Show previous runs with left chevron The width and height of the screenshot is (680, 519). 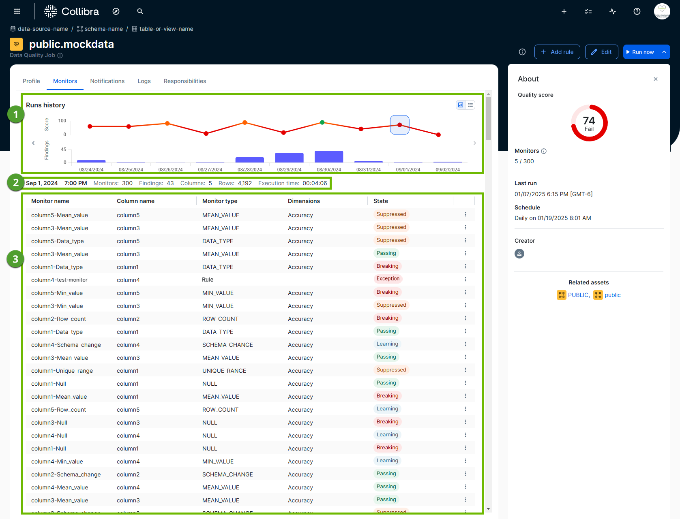click(x=33, y=143)
